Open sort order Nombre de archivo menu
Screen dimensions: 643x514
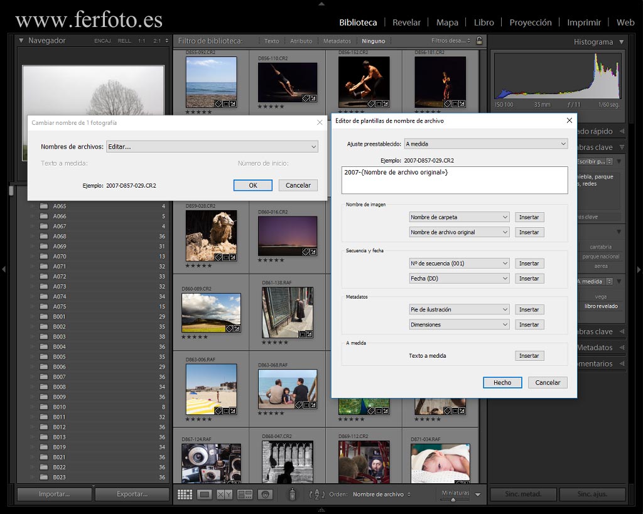tap(381, 495)
